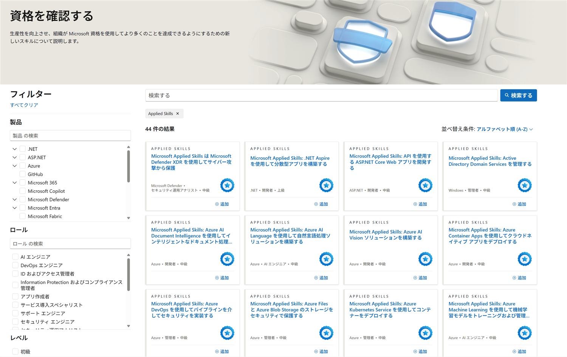The width and height of the screenshot is (567, 357).
Task: Add the .NET Aspire credential to collection
Action: (x=321, y=204)
